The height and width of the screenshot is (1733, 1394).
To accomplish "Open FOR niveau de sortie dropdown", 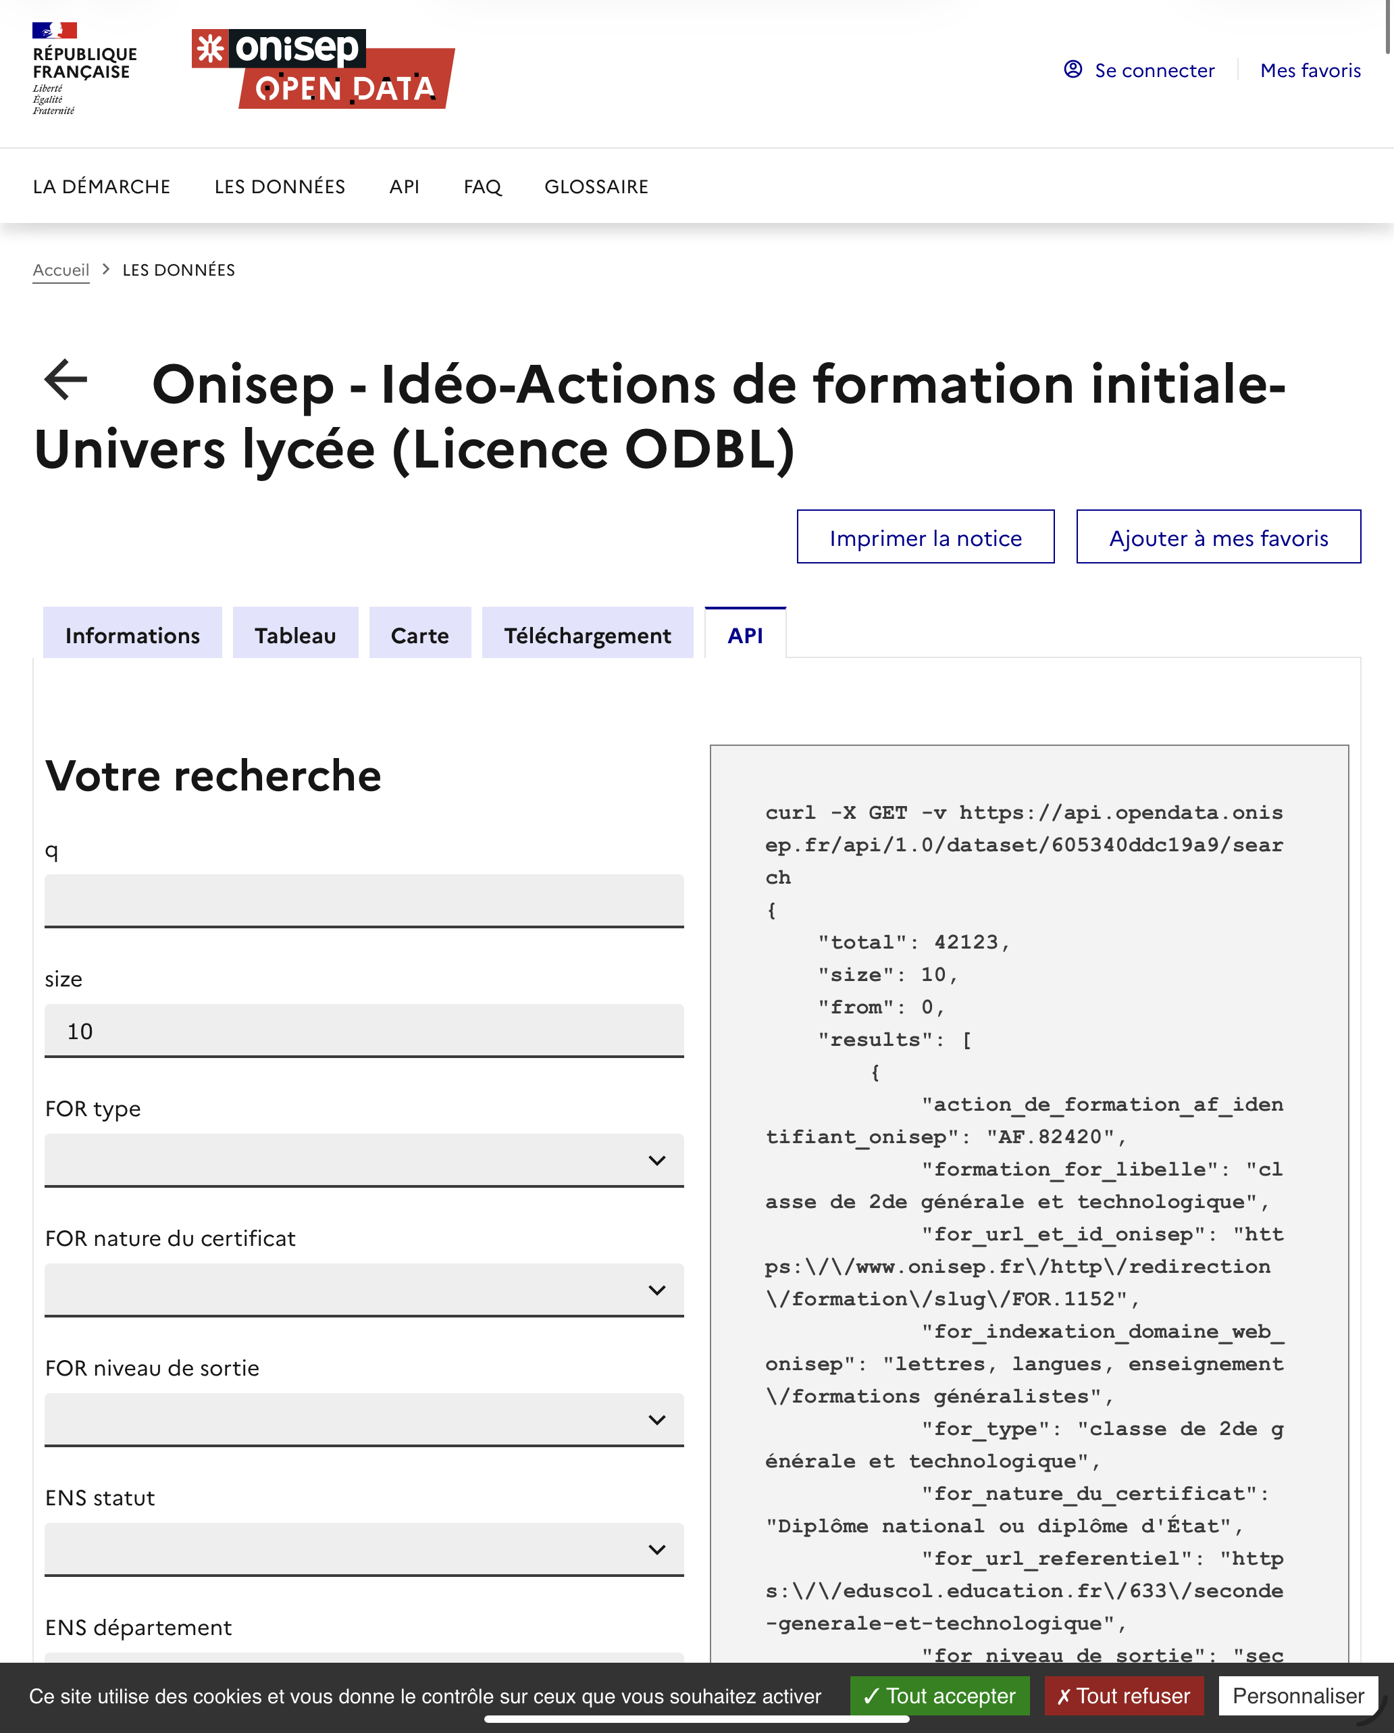I will (364, 1419).
